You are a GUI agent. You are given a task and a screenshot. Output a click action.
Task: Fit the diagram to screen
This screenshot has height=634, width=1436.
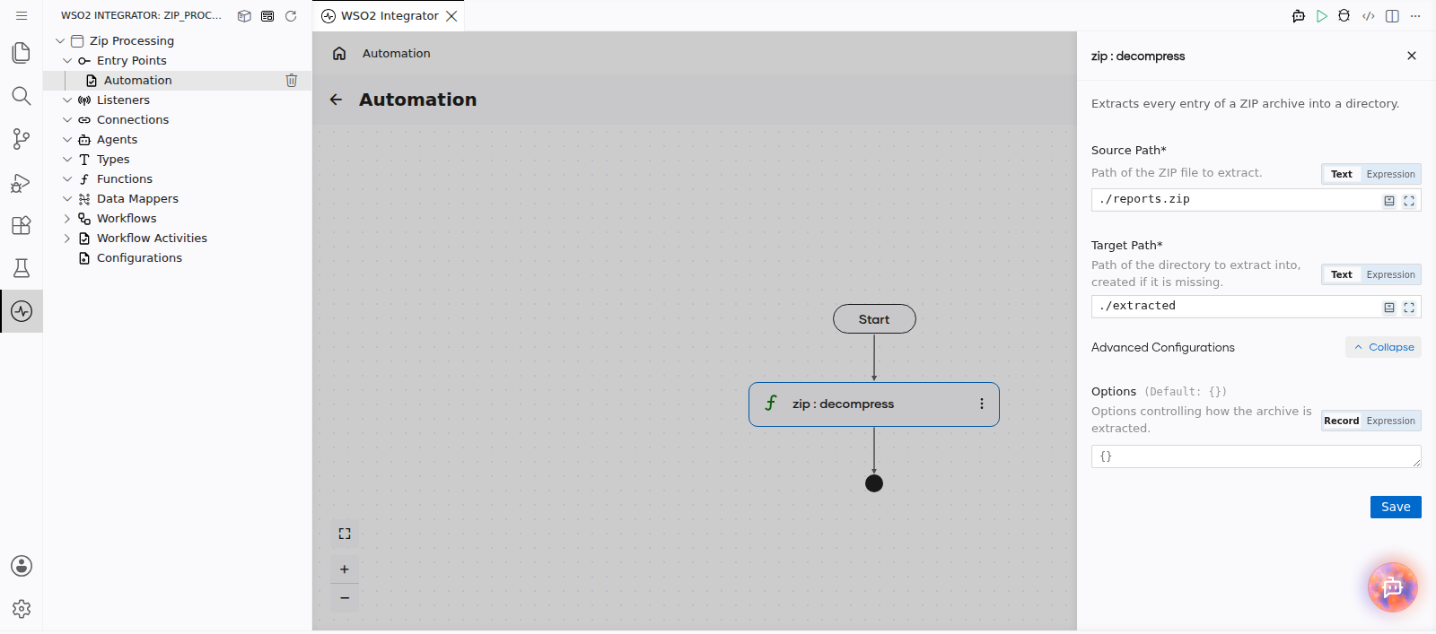click(345, 534)
